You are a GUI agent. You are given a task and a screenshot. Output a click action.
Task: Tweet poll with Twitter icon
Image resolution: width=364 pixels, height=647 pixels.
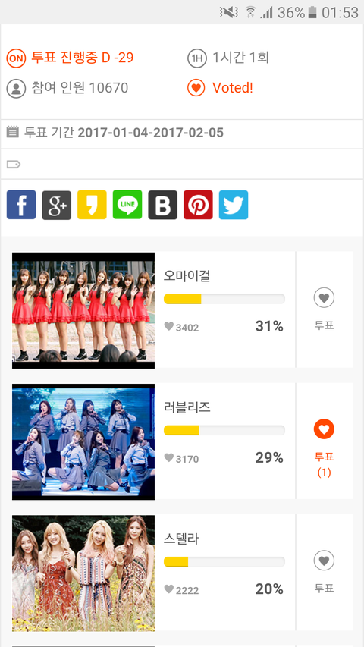click(x=234, y=205)
